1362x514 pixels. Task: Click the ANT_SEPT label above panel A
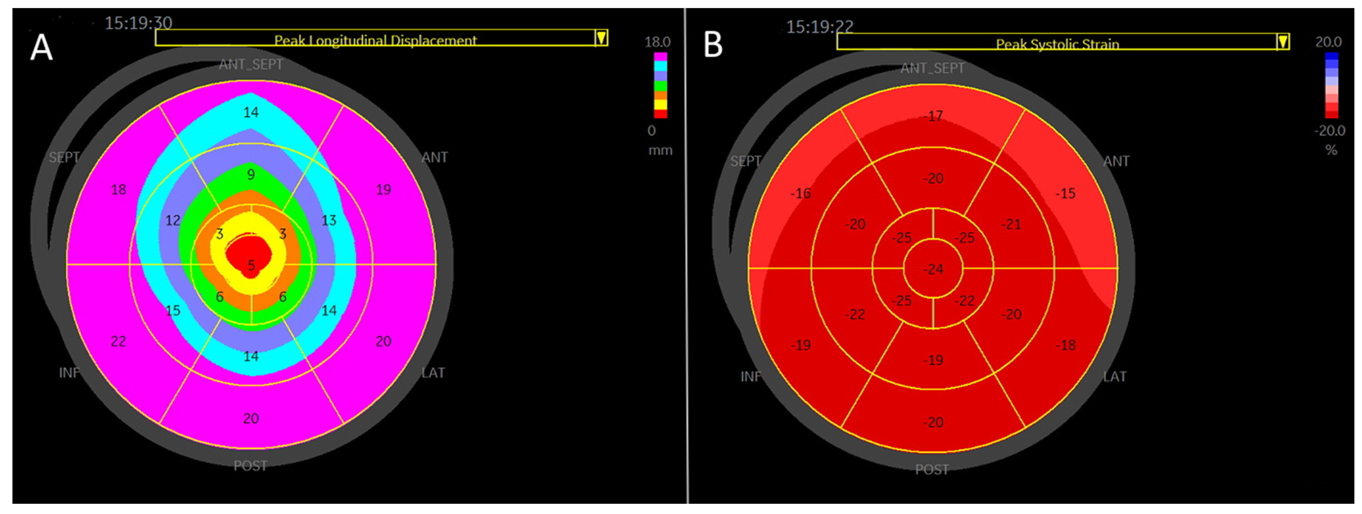pos(251,65)
